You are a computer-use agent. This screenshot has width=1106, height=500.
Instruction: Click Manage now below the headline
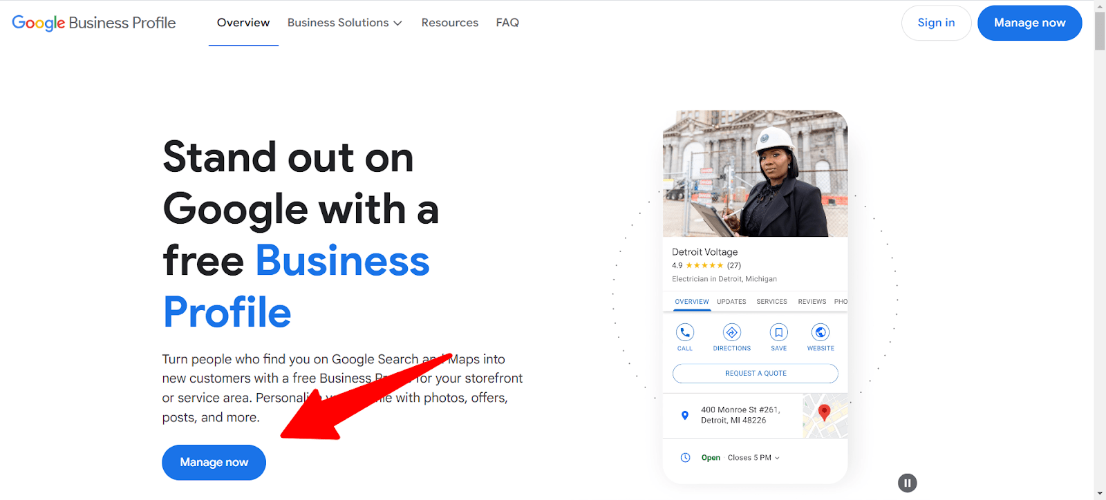214,462
